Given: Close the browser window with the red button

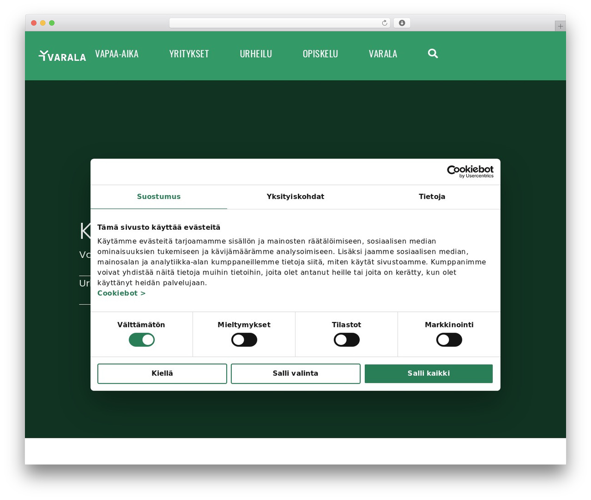Looking at the screenshot, I should 34,23.
